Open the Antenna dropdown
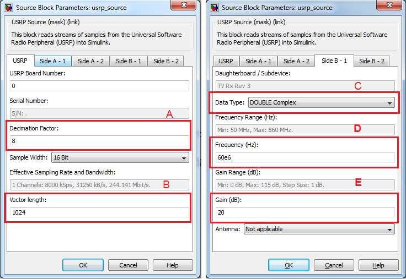406x279 pixels. (319, 229)
